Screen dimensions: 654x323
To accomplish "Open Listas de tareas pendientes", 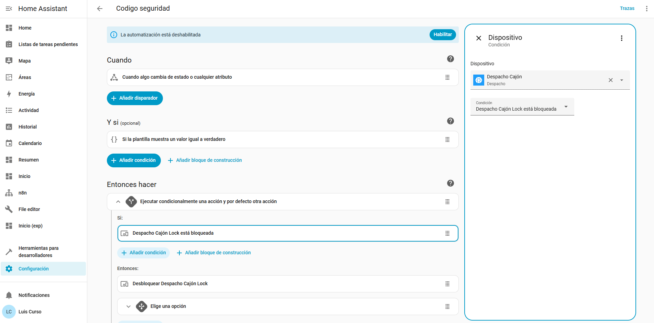I will (x=43, y=44).
